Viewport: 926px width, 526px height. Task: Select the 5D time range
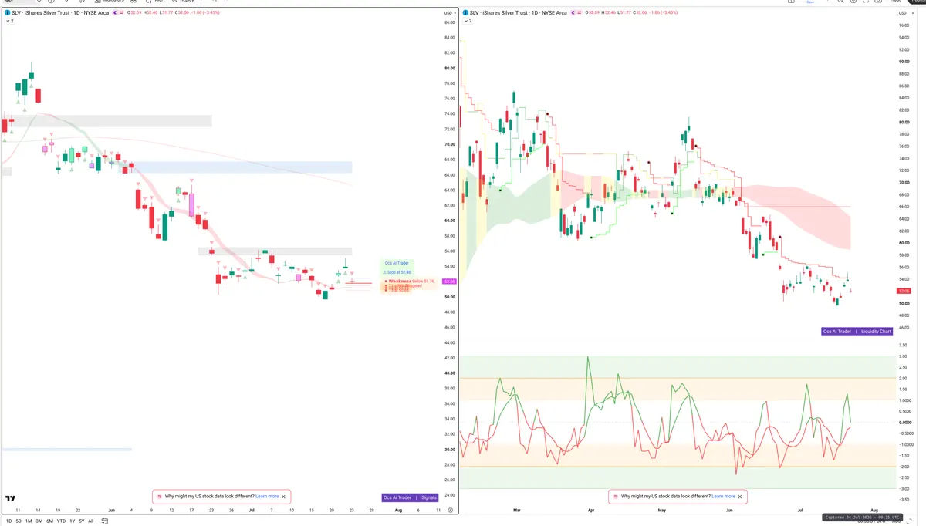[19, 521]
